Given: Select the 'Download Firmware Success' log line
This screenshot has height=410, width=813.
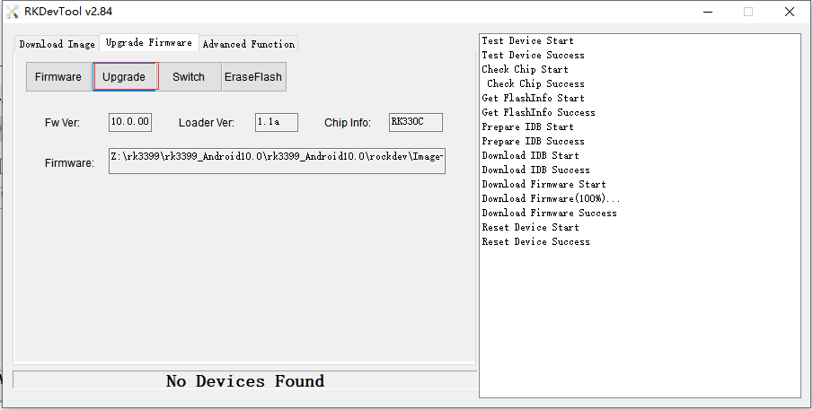Looking at the screenshot, I should pos(549,213).
